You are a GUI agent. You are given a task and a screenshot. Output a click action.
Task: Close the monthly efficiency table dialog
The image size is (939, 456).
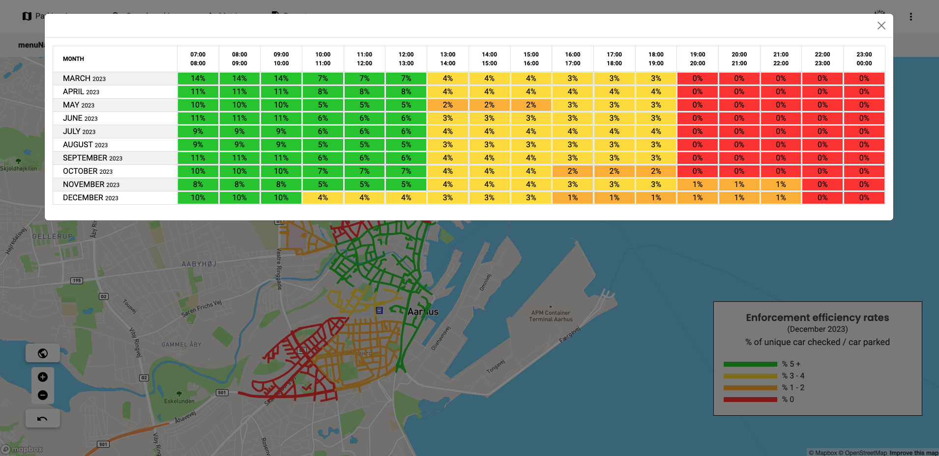click(881, 26)
